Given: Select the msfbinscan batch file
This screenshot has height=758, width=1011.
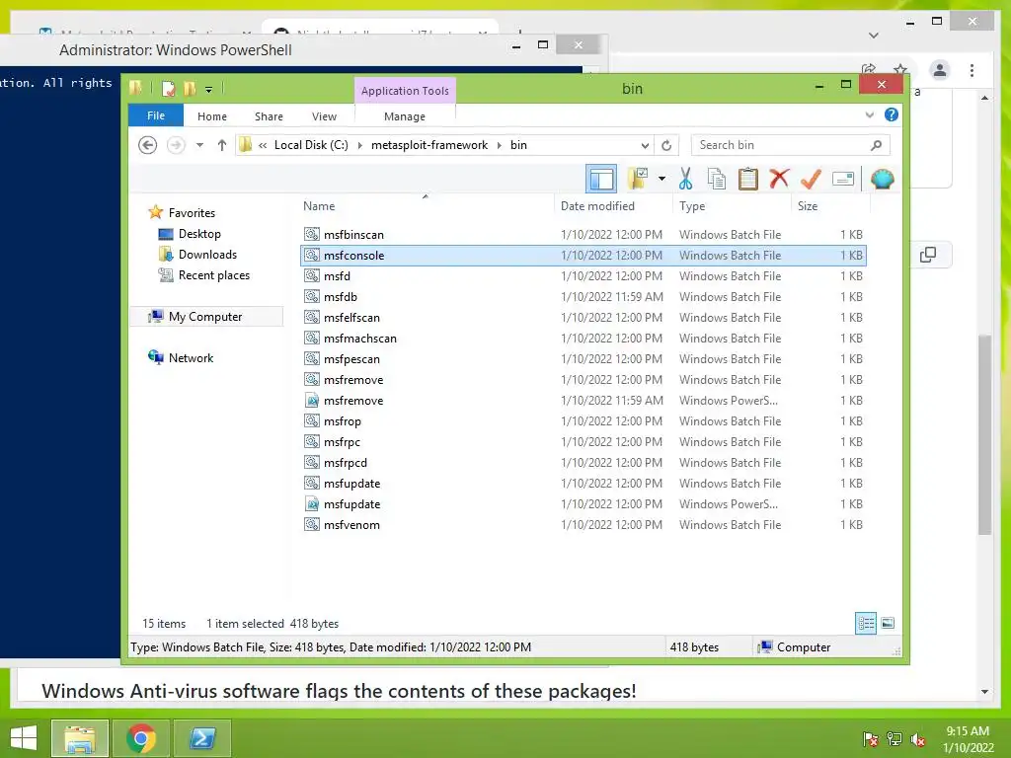Looking at the screenshot, I should point(583,235).
